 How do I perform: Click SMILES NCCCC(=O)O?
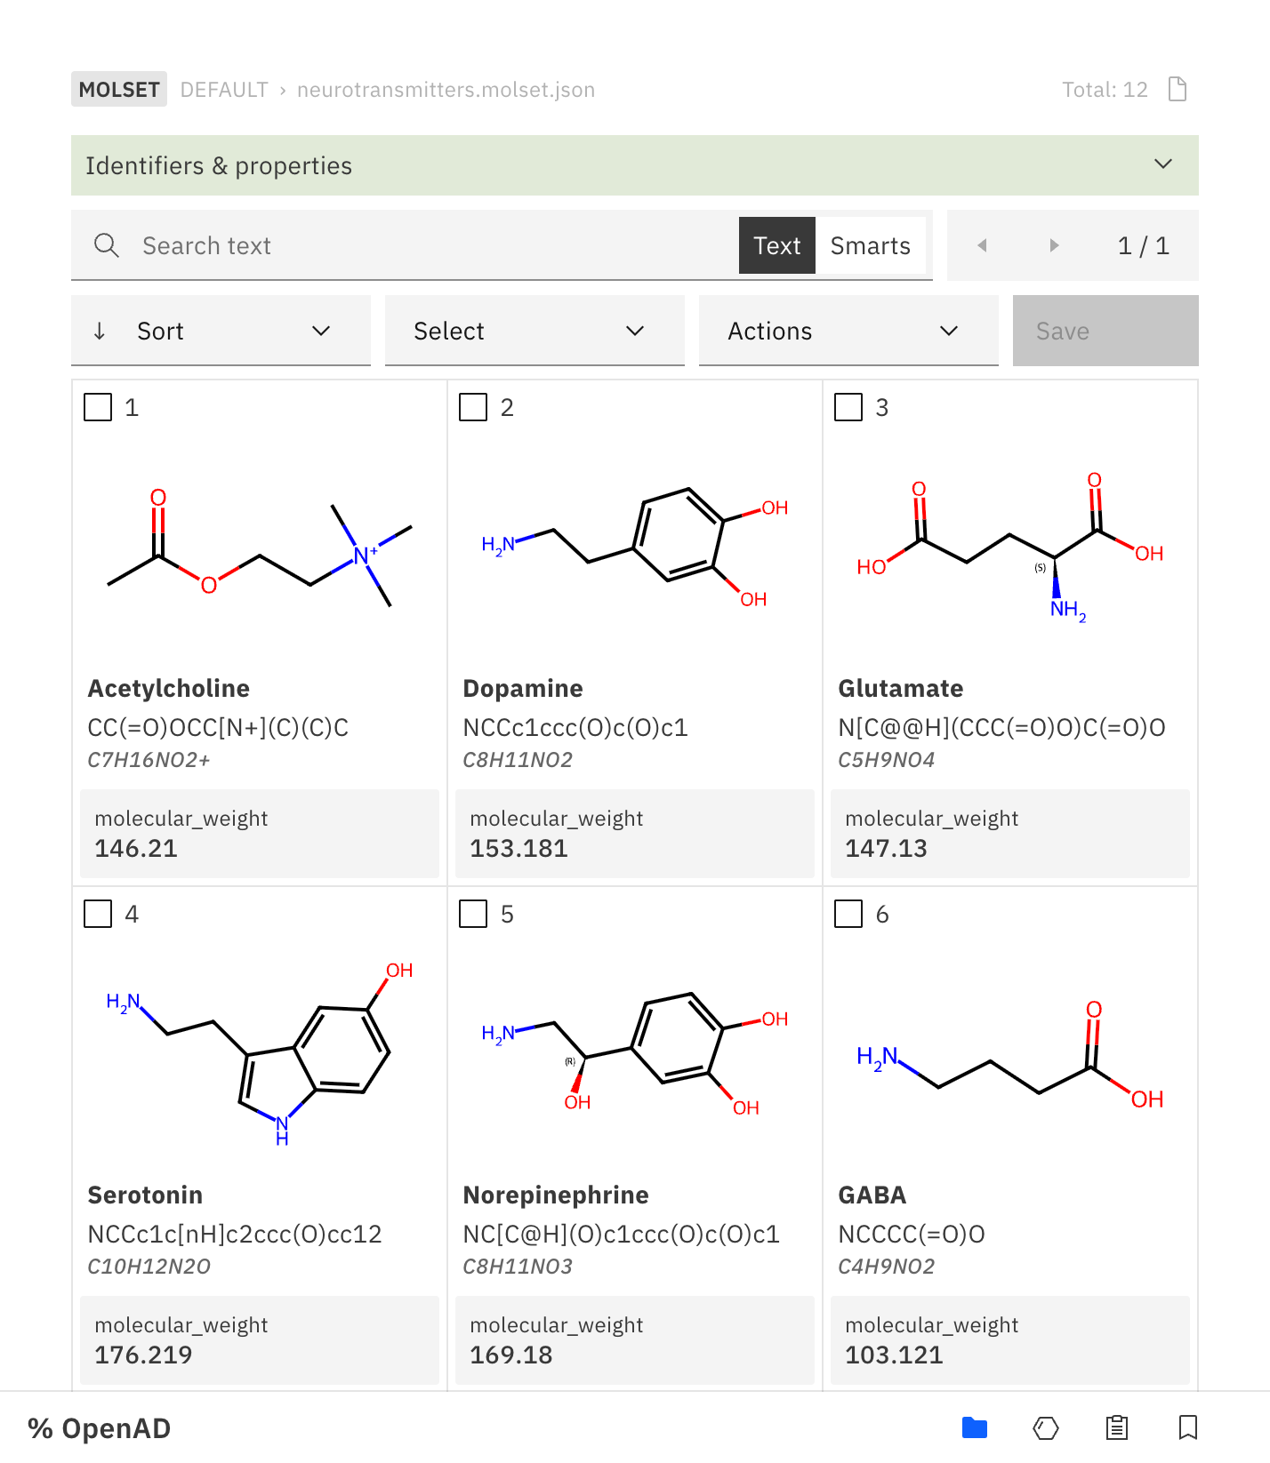[912, 1234]
